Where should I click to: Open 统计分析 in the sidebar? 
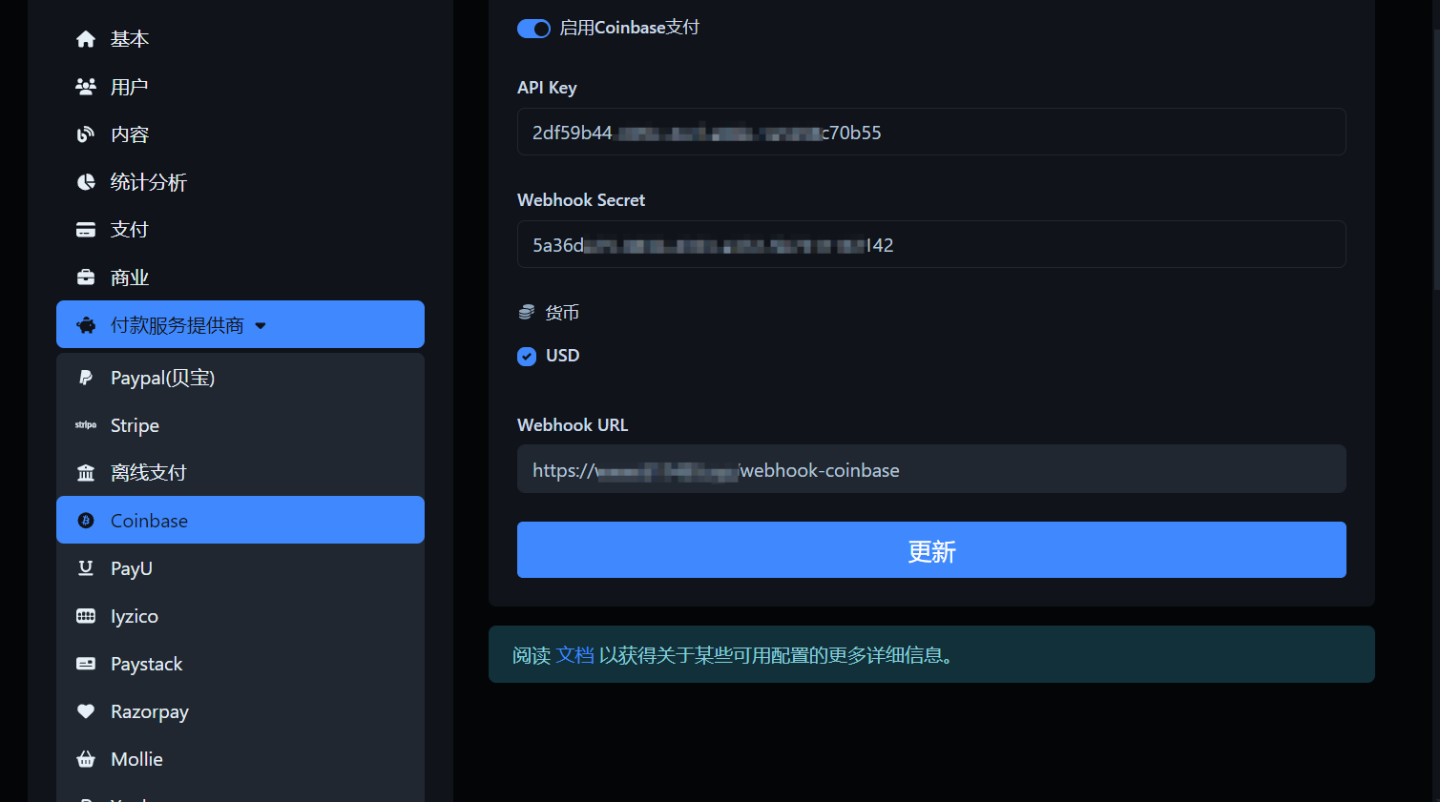pyautogui.click(x=240, y=182)
